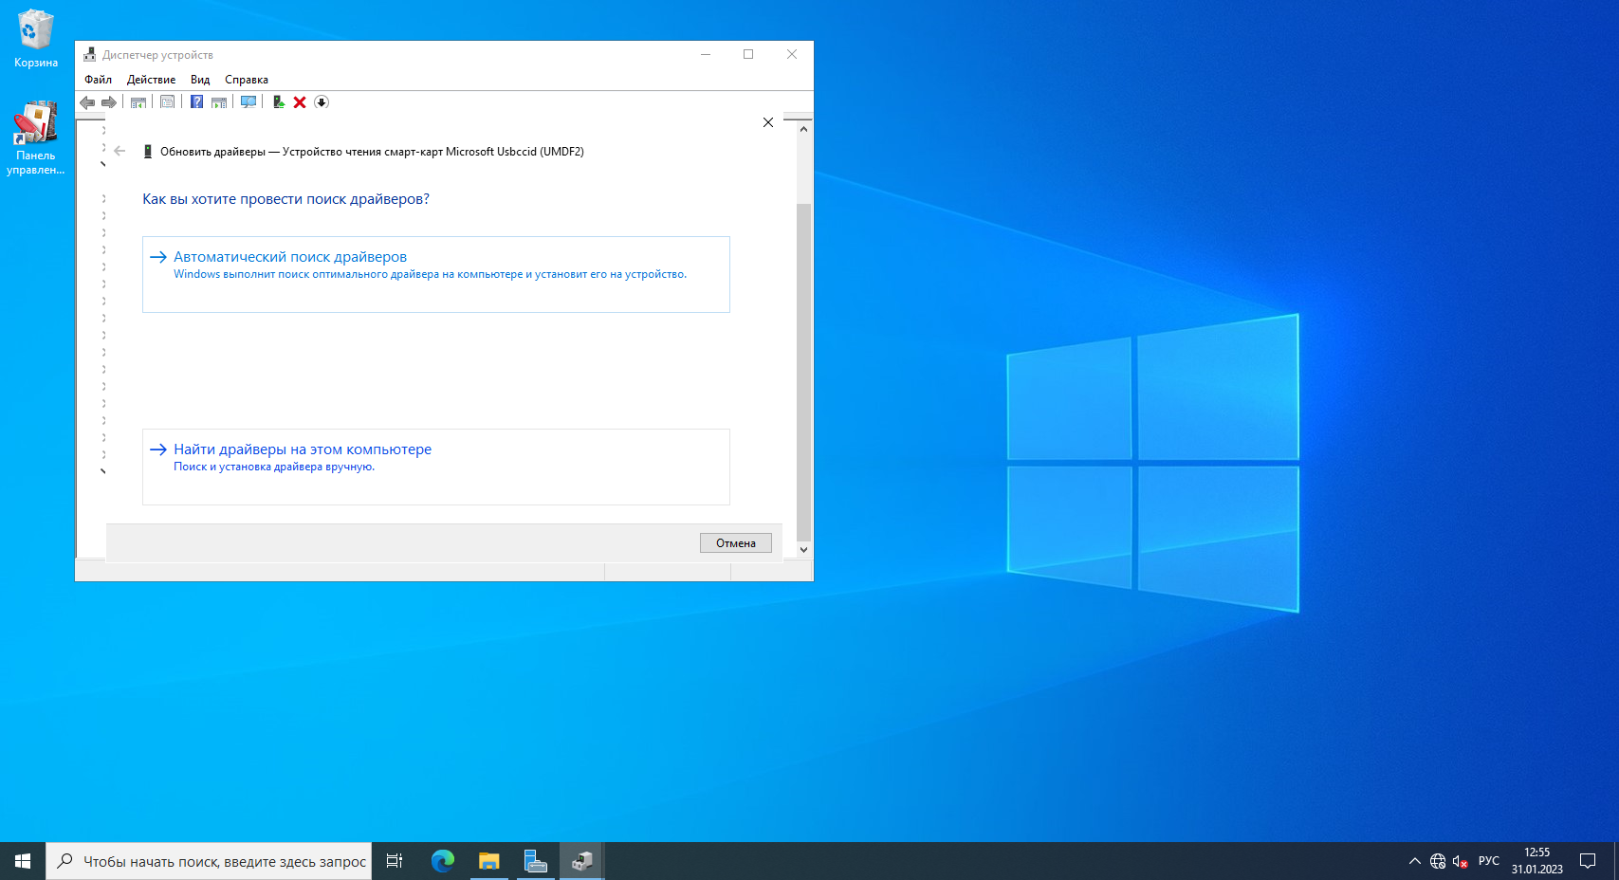
Task: Switch input language via РУС indicator
Action: [1489, 861]
